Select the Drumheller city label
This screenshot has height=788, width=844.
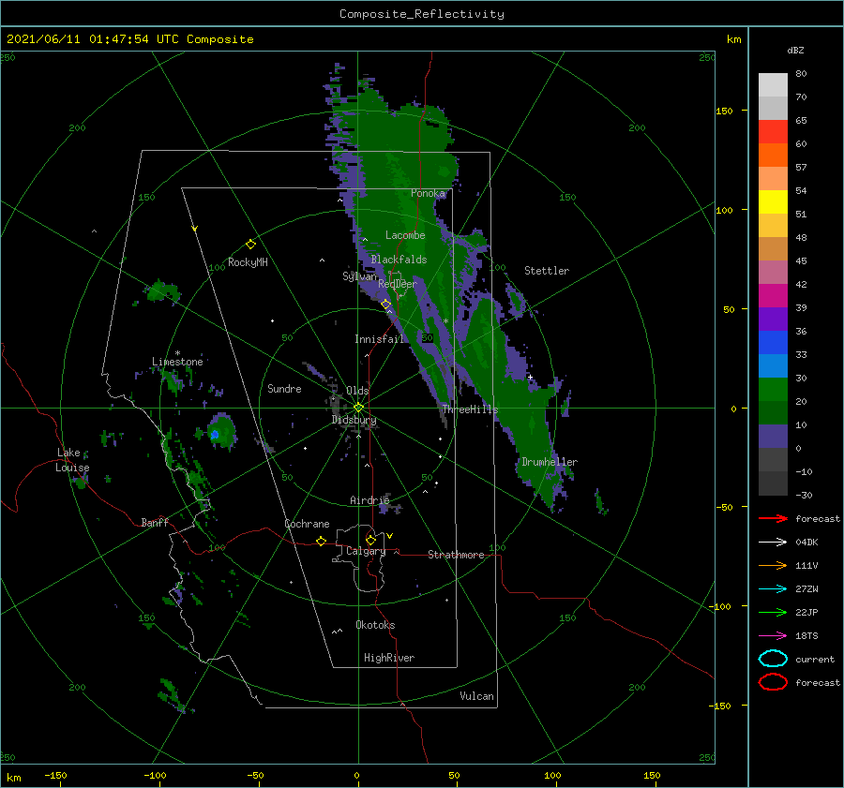click(x=550, y=462)
